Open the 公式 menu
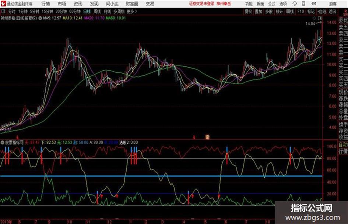The width and height of the screenshot is (348, 224). 271,4
